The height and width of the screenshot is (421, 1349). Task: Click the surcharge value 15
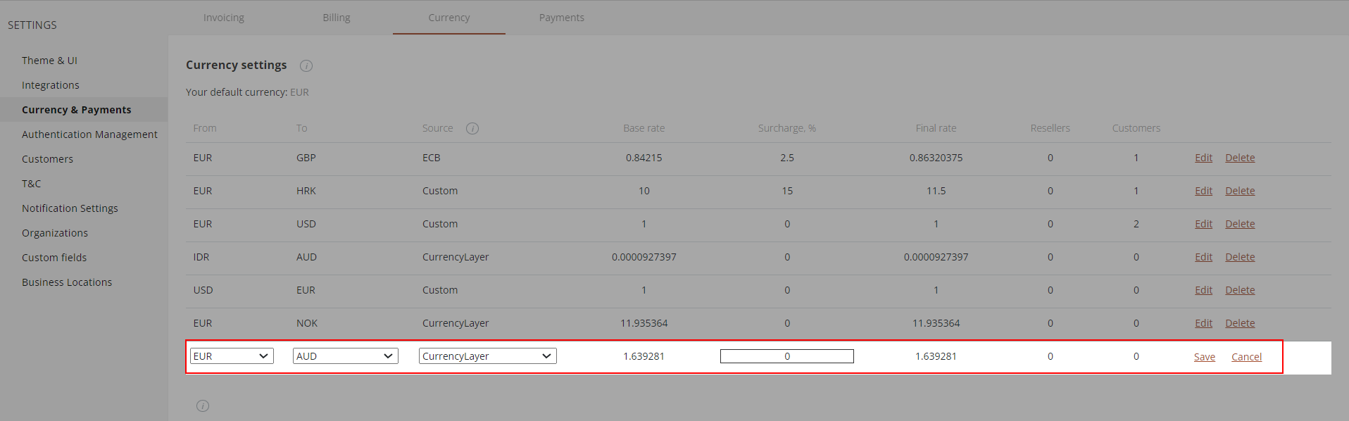pyautogui.click(x=787, y=191)
